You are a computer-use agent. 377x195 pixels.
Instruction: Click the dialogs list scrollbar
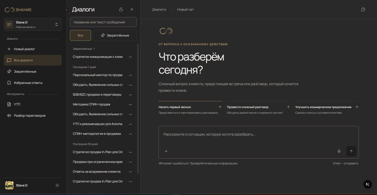(138, 109)
